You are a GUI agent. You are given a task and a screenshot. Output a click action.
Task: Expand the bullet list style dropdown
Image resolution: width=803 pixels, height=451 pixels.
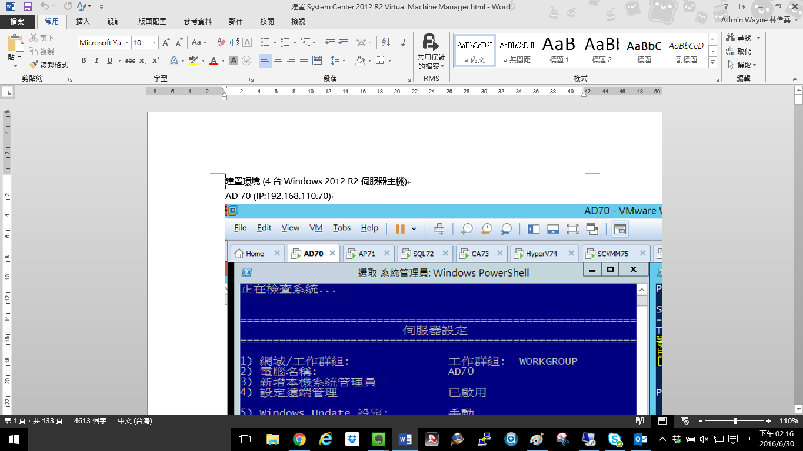[274, 43]
